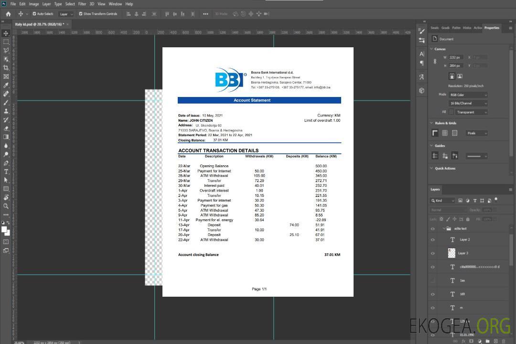The width and height of the screenshot is (516, 344).
Task: Open the Auto-Select Layer dropdown
Action: pos(66,14)
